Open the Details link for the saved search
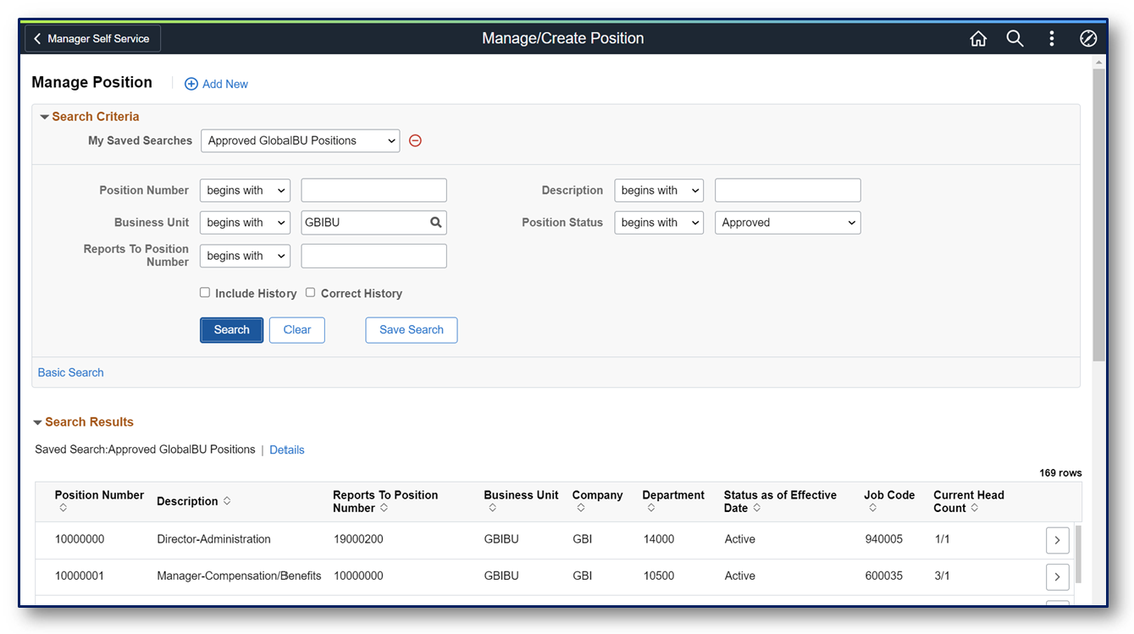 click(286, 449)
